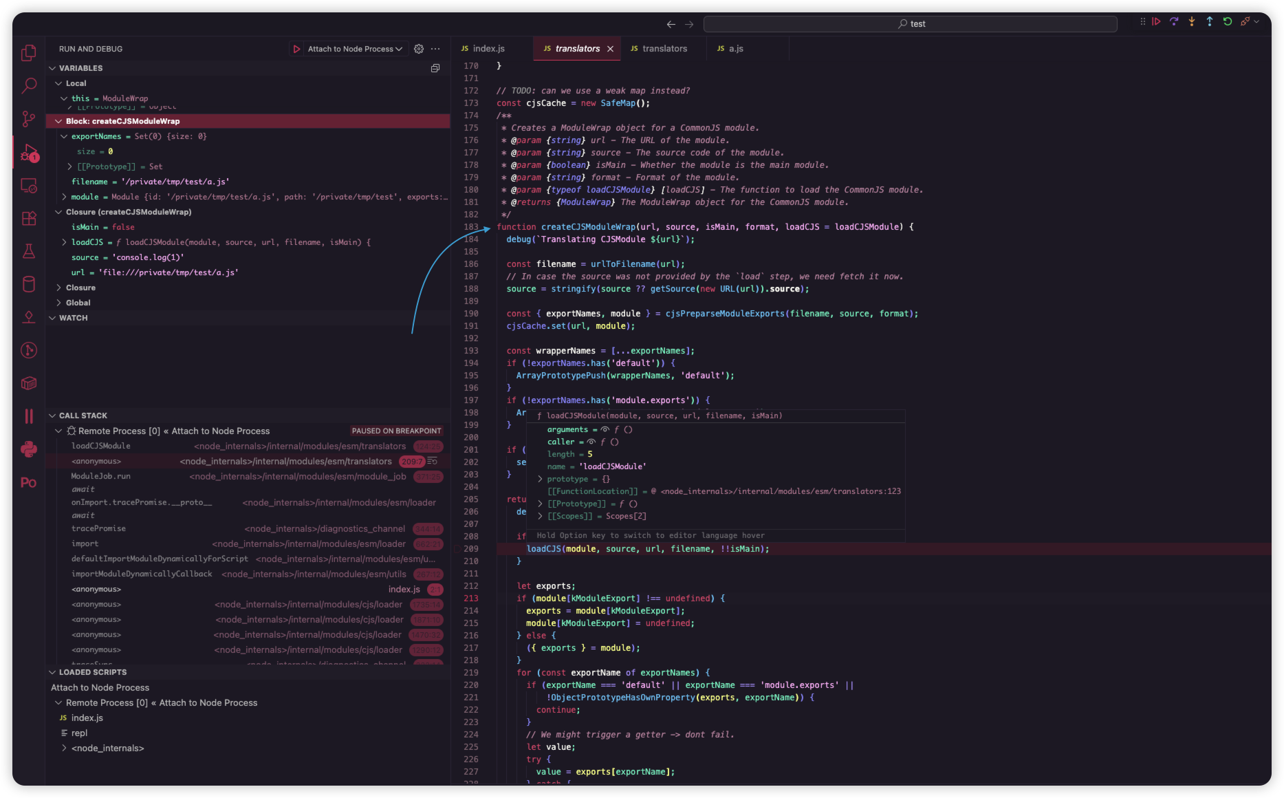Select the filename variable row
1284x798 pixels.
(x=248, y=182)
